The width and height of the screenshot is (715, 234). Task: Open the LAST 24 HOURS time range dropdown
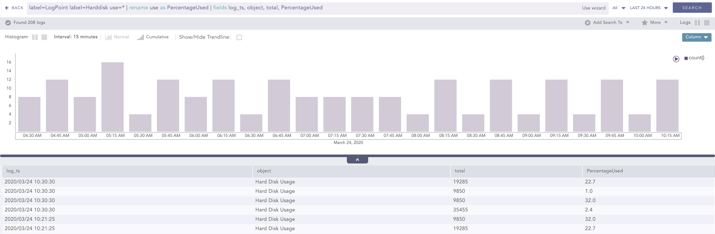tap(649, 8)
